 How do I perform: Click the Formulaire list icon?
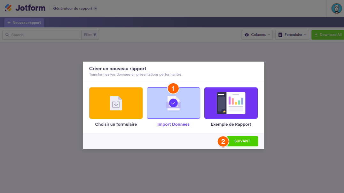(280, 35)
